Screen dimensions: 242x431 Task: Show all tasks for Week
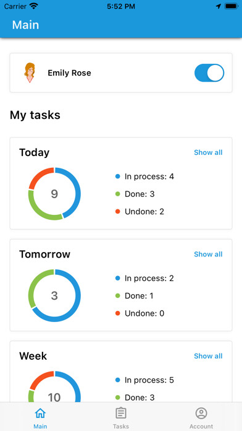208,356
